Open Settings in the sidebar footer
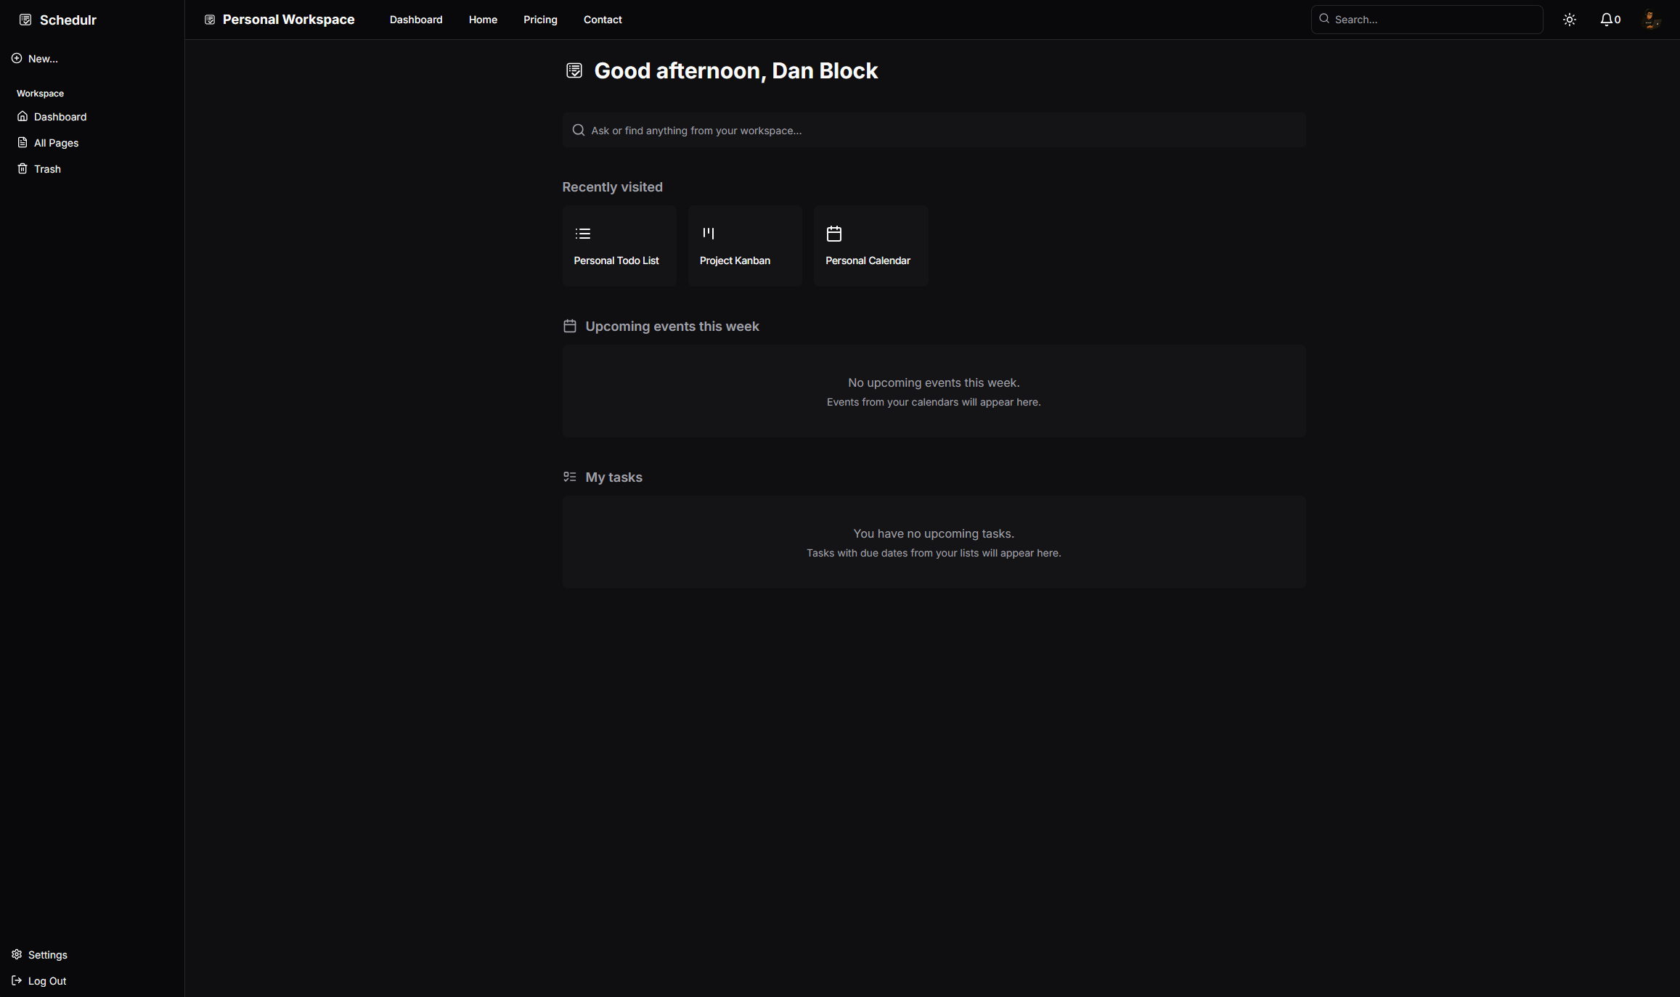 pyautogui.click(x=92, y=954)
